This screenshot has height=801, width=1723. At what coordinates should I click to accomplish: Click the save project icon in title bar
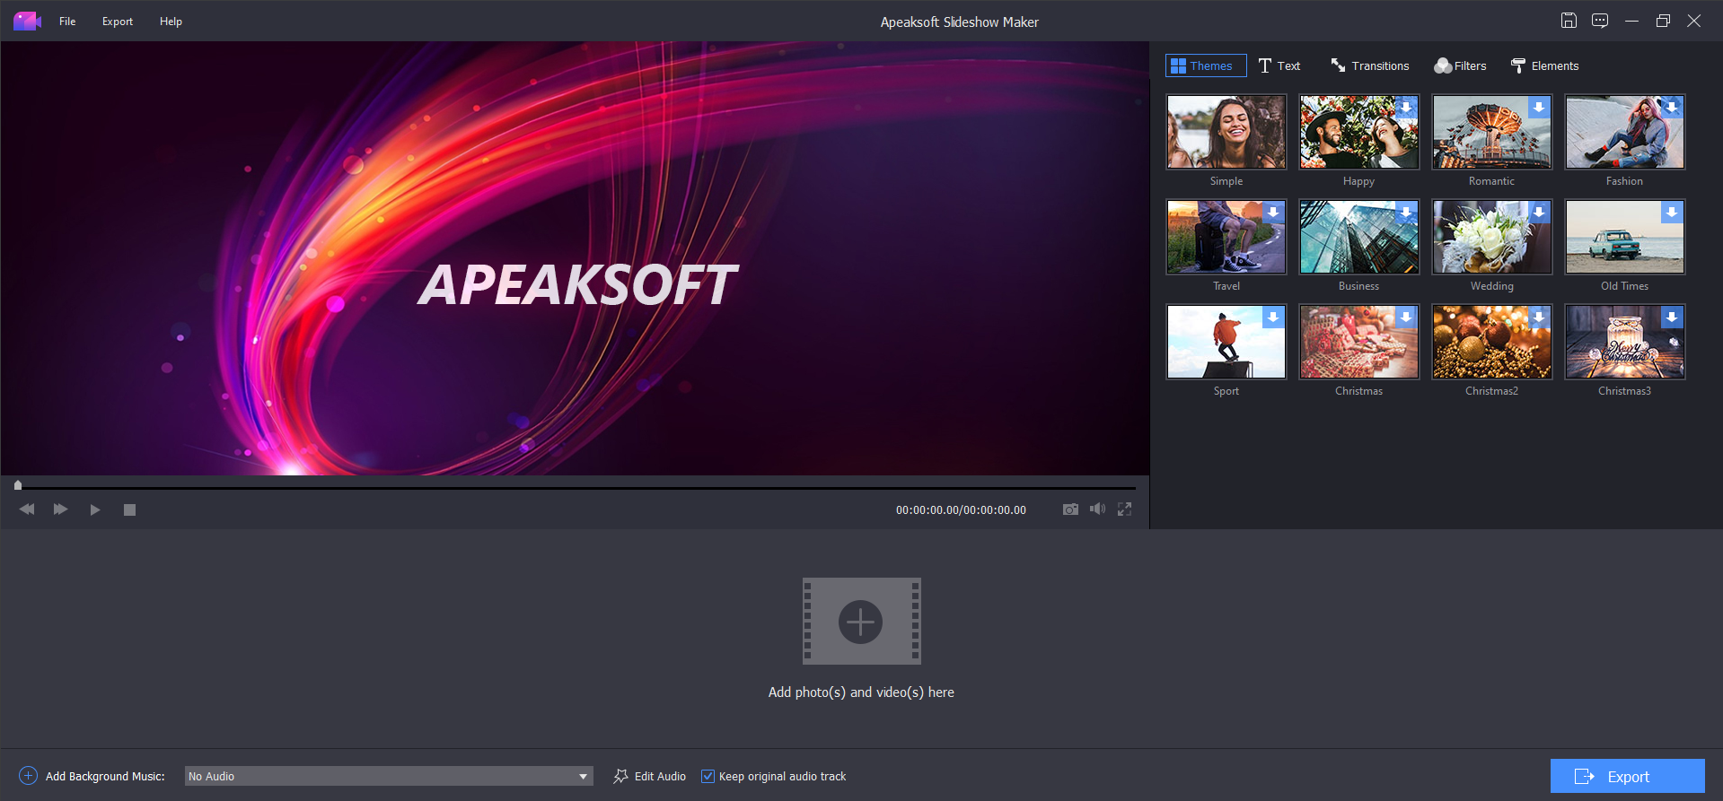[1569, 21]
